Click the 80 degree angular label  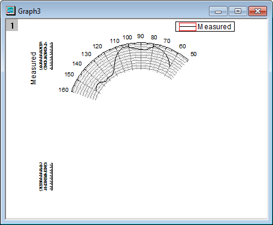[x=154, y=38]
